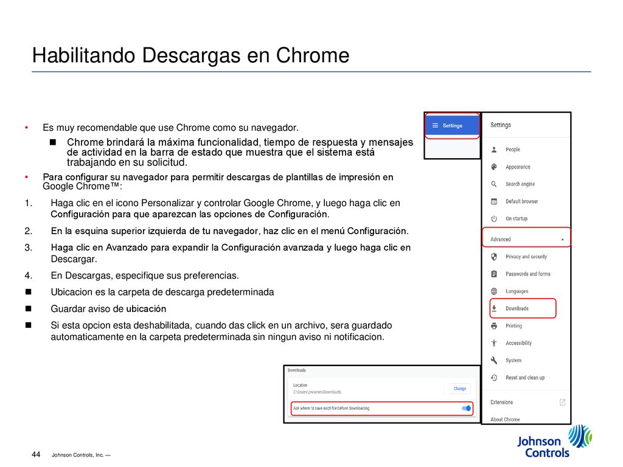The height and width of the screenshot is (467, 623).
Task: Click the Printing printer icon
Action: pos(494,326)
